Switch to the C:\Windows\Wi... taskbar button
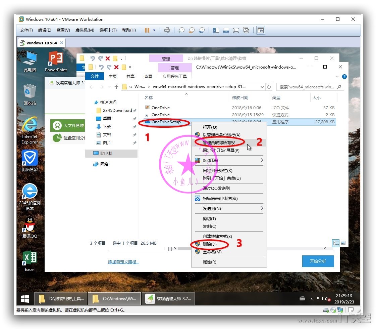This screenshot has width=377, height=329. coord(114,299)
